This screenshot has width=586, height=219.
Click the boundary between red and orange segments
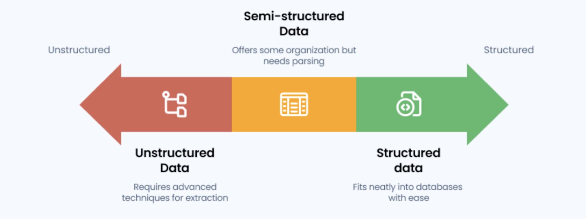coord(232,104)
